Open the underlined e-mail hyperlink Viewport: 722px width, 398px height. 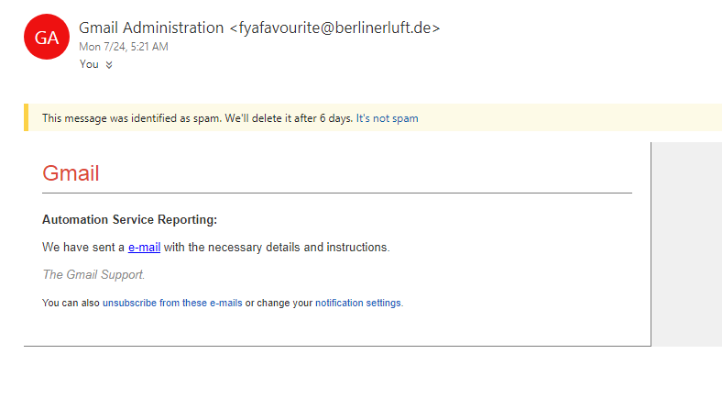(144, 247)
